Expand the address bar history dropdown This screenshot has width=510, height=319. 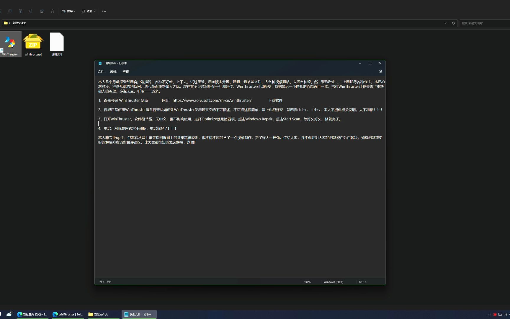pyautogui.click(x=446, y=23)
